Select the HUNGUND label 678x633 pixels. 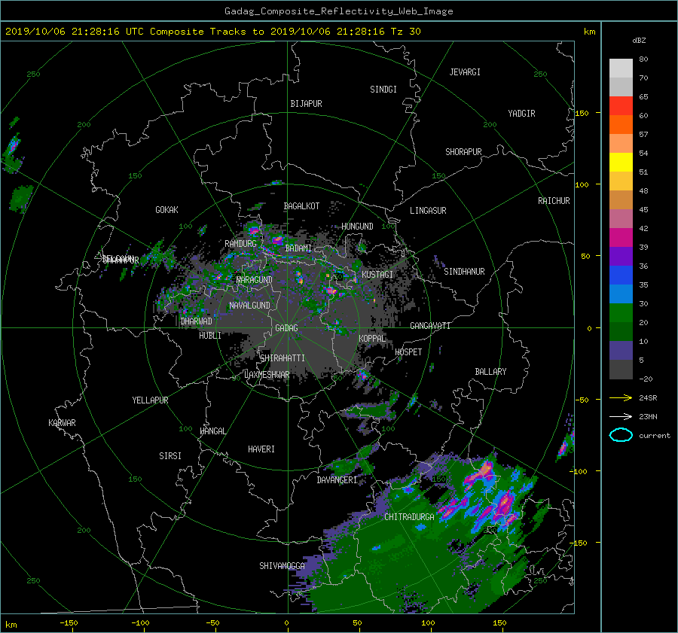point(357,227)
